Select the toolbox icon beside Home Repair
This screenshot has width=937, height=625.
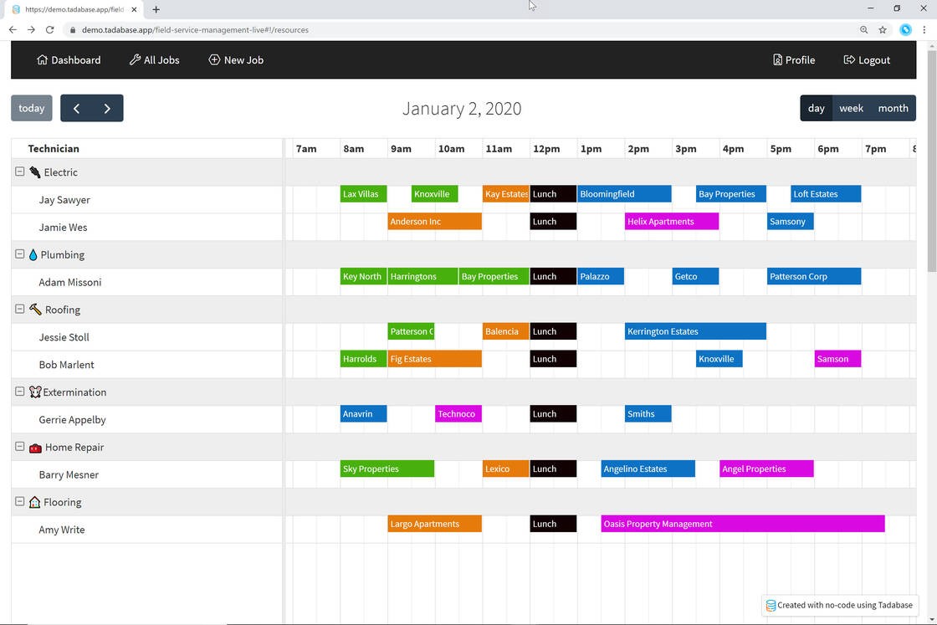(x=35, y=447)
